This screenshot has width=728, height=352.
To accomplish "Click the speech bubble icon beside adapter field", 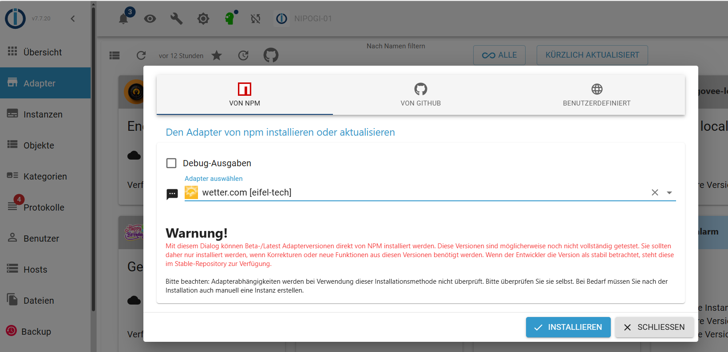I will [x=172, y=194].
